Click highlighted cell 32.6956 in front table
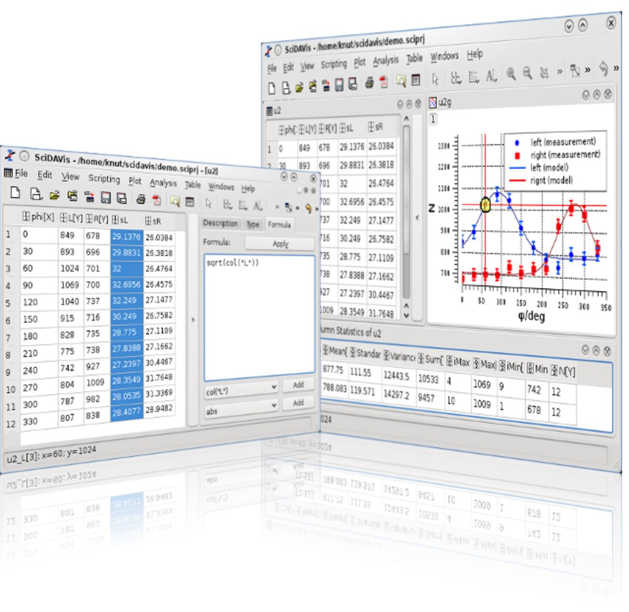The height and width of the screenshot is (612, 629). coord(126,284)
